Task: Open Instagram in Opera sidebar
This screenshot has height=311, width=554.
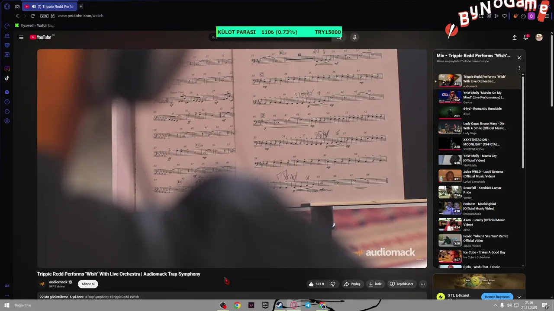Action: click(x=7, y=69)
